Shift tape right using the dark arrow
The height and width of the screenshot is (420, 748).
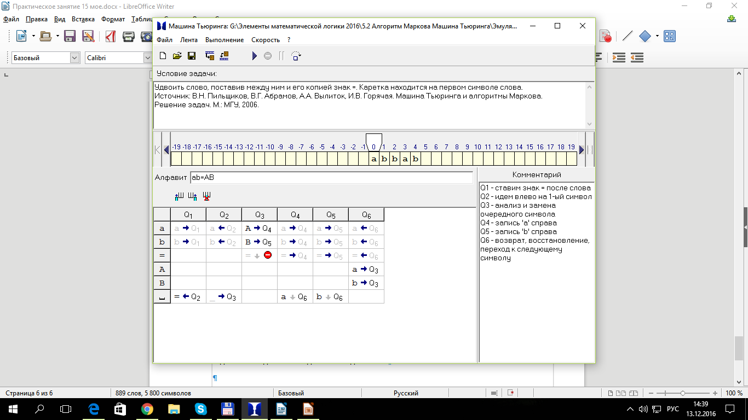[582, 150]
